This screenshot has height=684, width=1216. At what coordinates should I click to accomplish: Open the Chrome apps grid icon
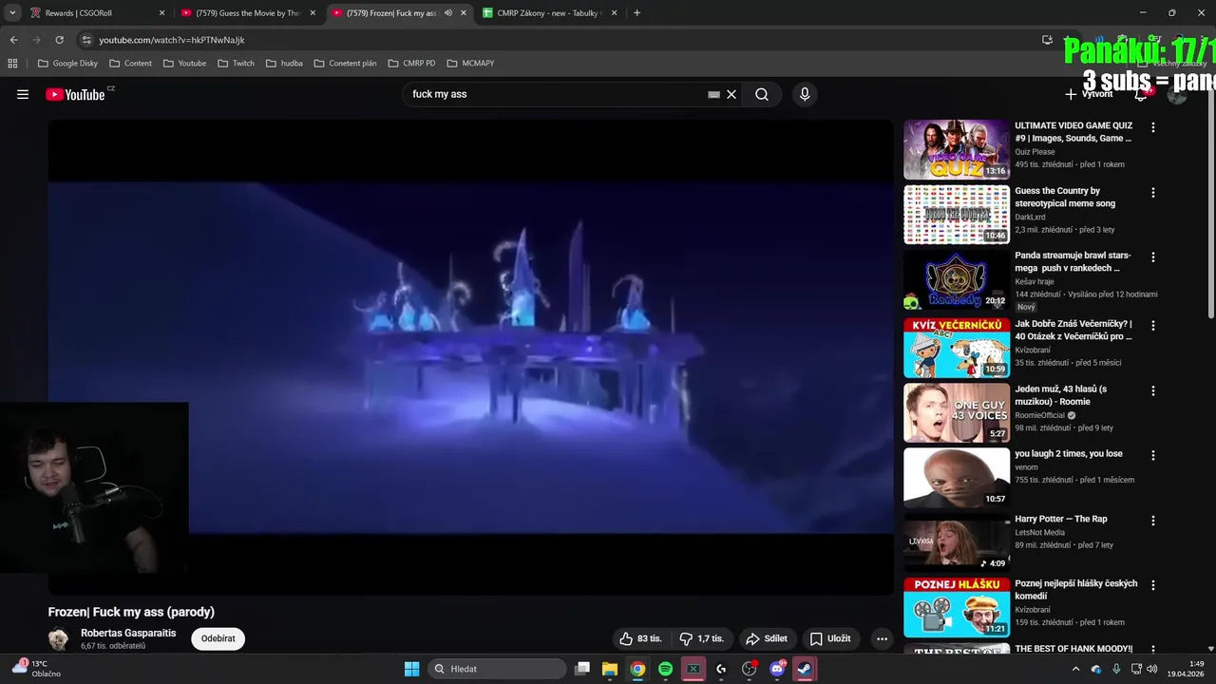pyautogui.click(x=12, y=63)
